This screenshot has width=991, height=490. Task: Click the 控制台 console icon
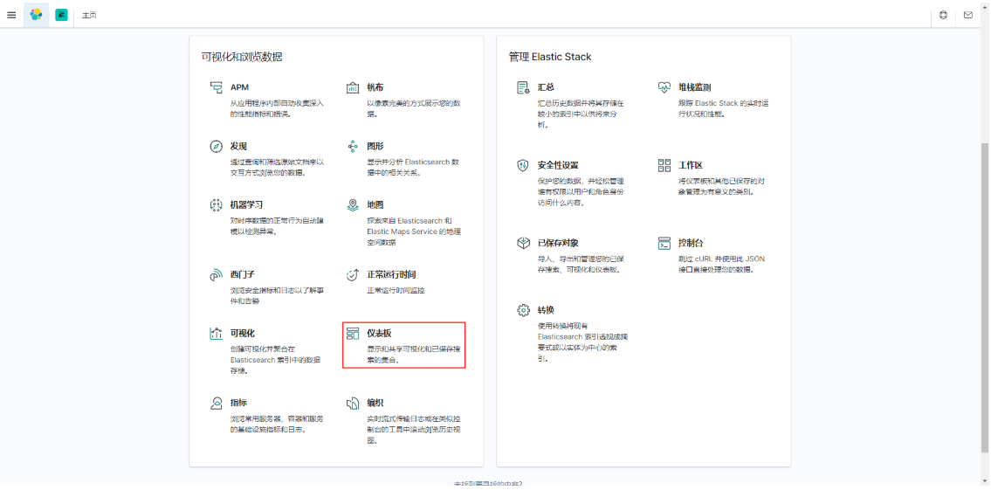coord(664,244)
